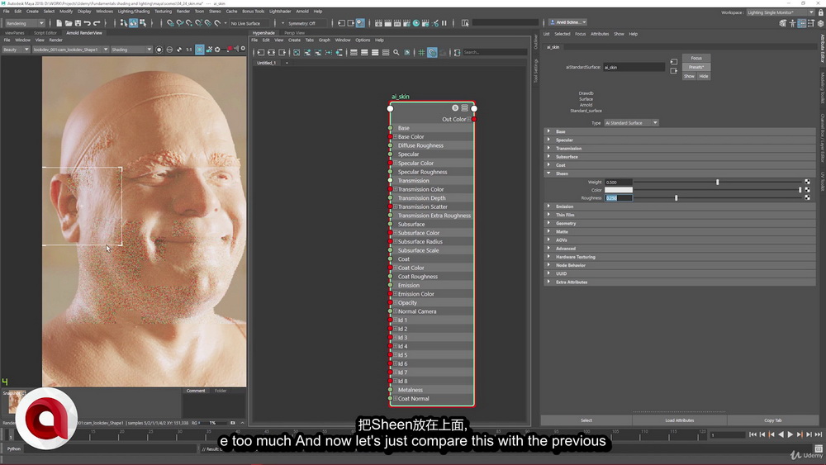Screen dimensions: 826x465
Task: Click the Roughness checker map button in Sheen
Action: coord(807,197)
